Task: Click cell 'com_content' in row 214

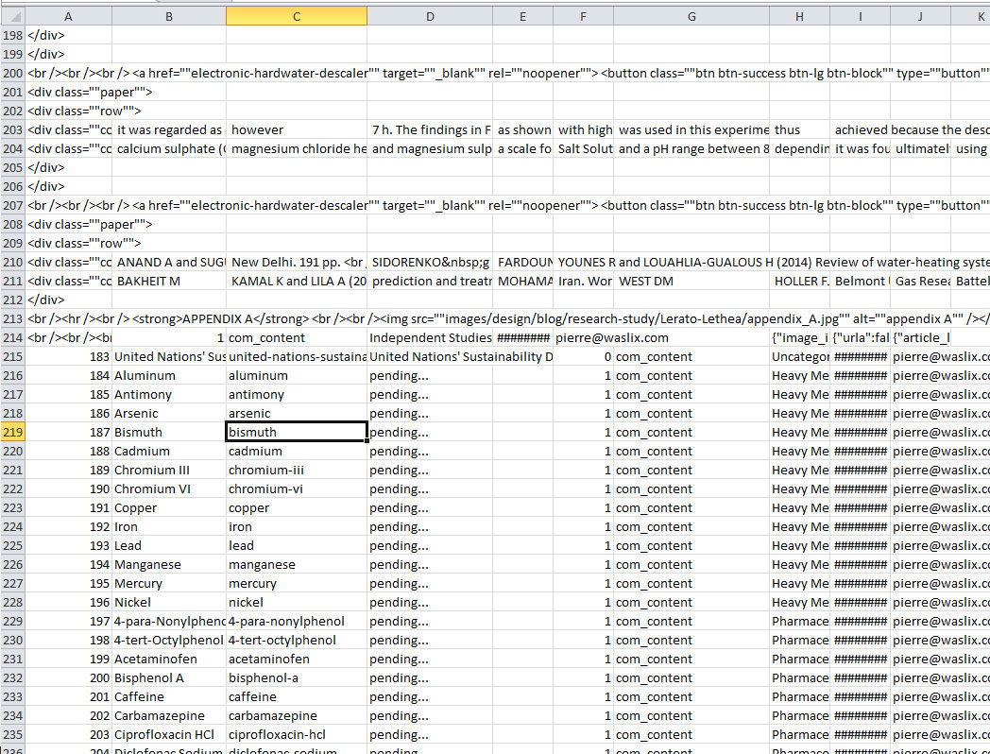Action: click(296, 338)
